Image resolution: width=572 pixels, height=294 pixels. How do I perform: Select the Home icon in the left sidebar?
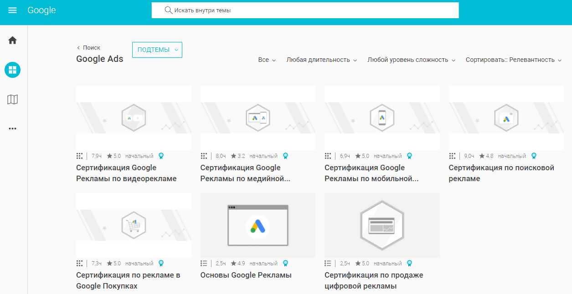pyautogui.click(x=12, y=40)
